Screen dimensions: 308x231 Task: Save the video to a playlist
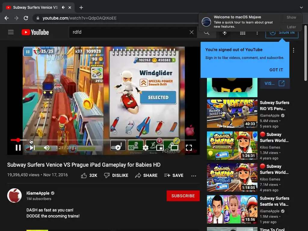(x=174, y=175)
